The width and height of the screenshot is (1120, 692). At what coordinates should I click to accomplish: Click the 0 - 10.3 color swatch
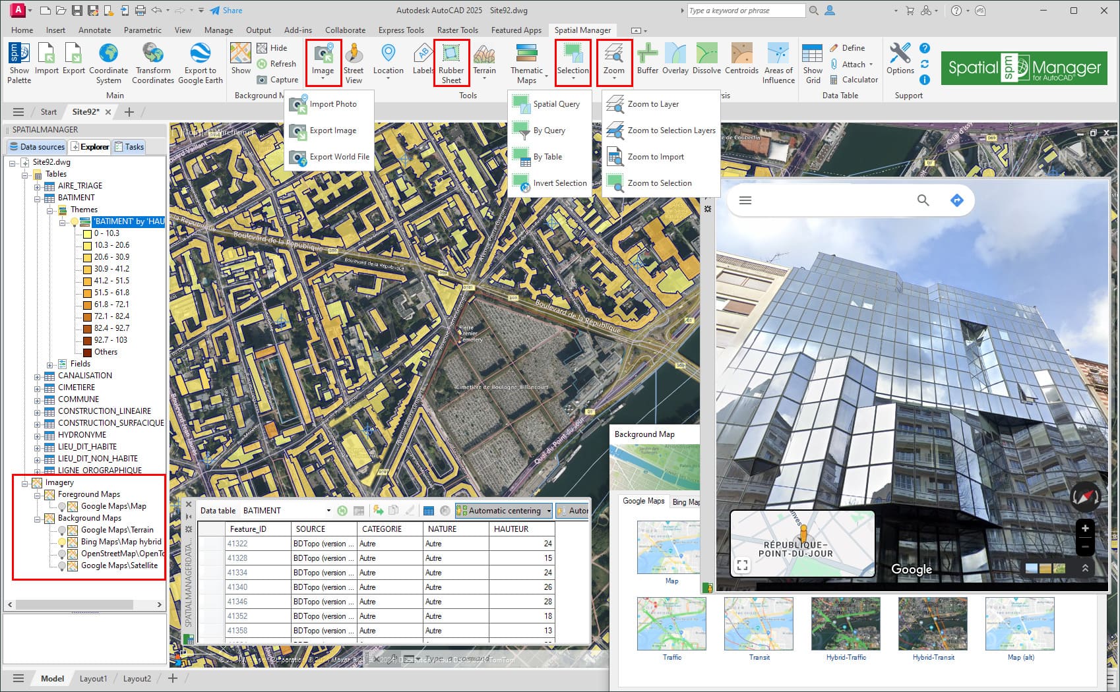pos(87,234)
